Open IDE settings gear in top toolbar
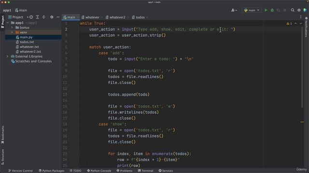The height and width of the screenshot is (173, 309). 299,10
